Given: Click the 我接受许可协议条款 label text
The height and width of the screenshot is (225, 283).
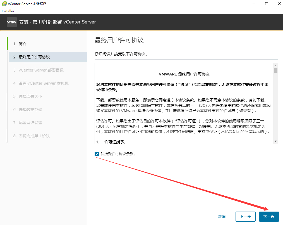Looking at the screenshot, I should [118, 154].
